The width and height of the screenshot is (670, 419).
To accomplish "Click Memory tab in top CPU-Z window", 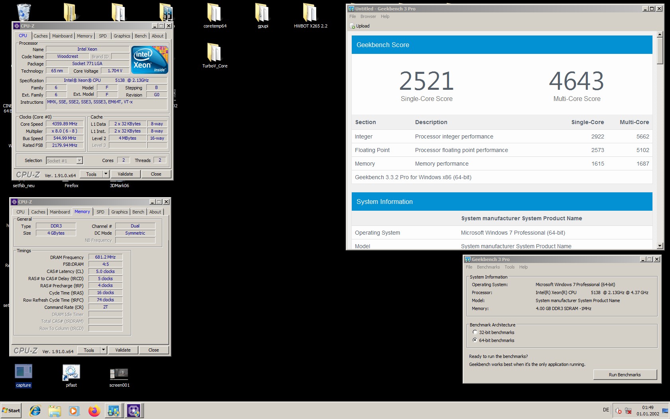I will [x=85, y=36].
